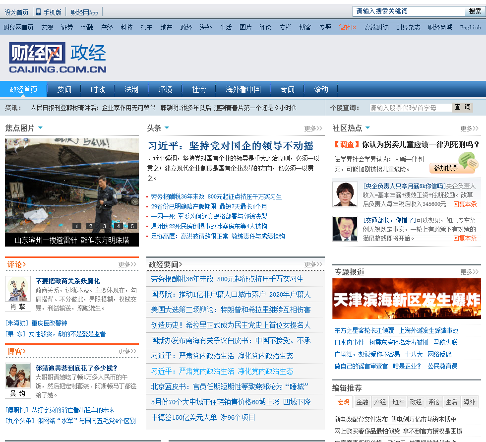The height and width of the screenshot is (442, 486).
Task: Select slide number 1 on focus image
Action: (77, 226)
